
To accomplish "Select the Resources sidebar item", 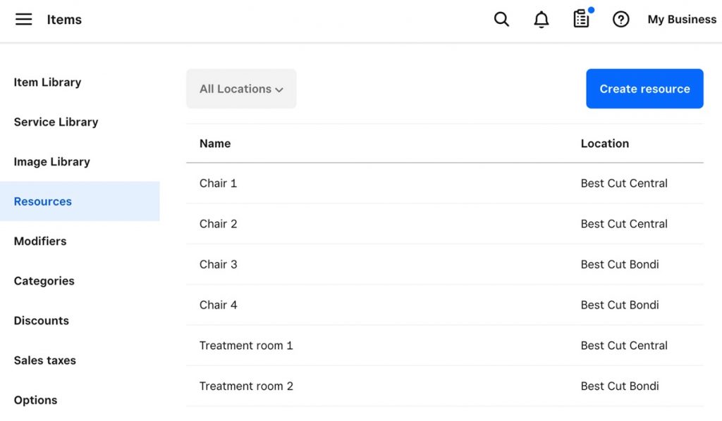I will [x=43, y=201].
